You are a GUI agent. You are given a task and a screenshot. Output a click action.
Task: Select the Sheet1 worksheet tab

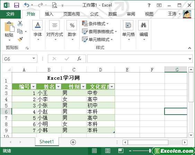tap(47, 142)
